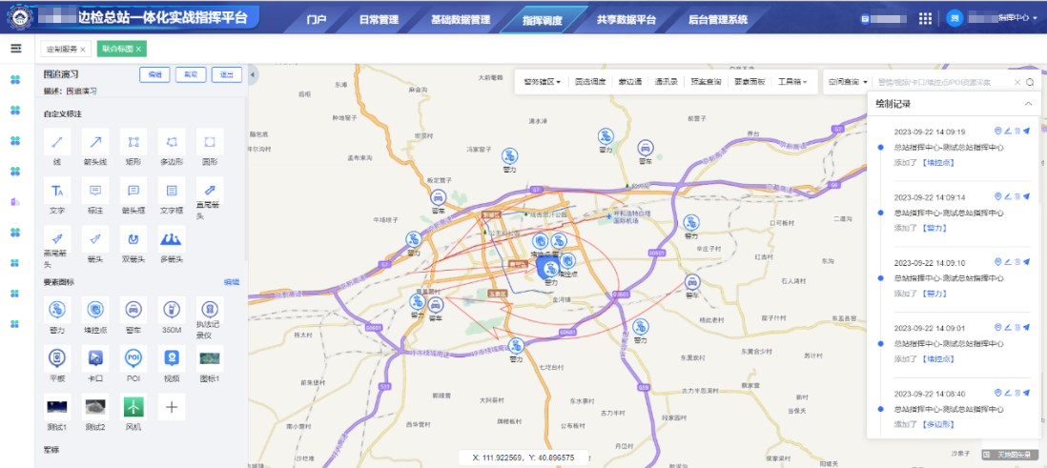
Task: Add a new element icon with plus
Action: (172, 407)
